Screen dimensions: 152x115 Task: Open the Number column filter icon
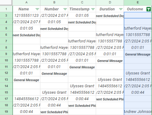[x=65, y=9]
